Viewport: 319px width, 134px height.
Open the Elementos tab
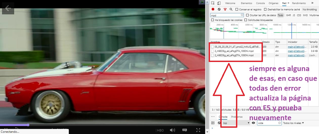[246, 3]
